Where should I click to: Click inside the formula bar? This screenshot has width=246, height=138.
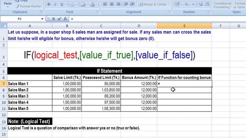(158, 19)
